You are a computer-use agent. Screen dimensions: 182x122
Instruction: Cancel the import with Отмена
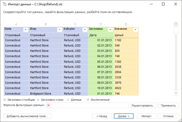(168, 116)
